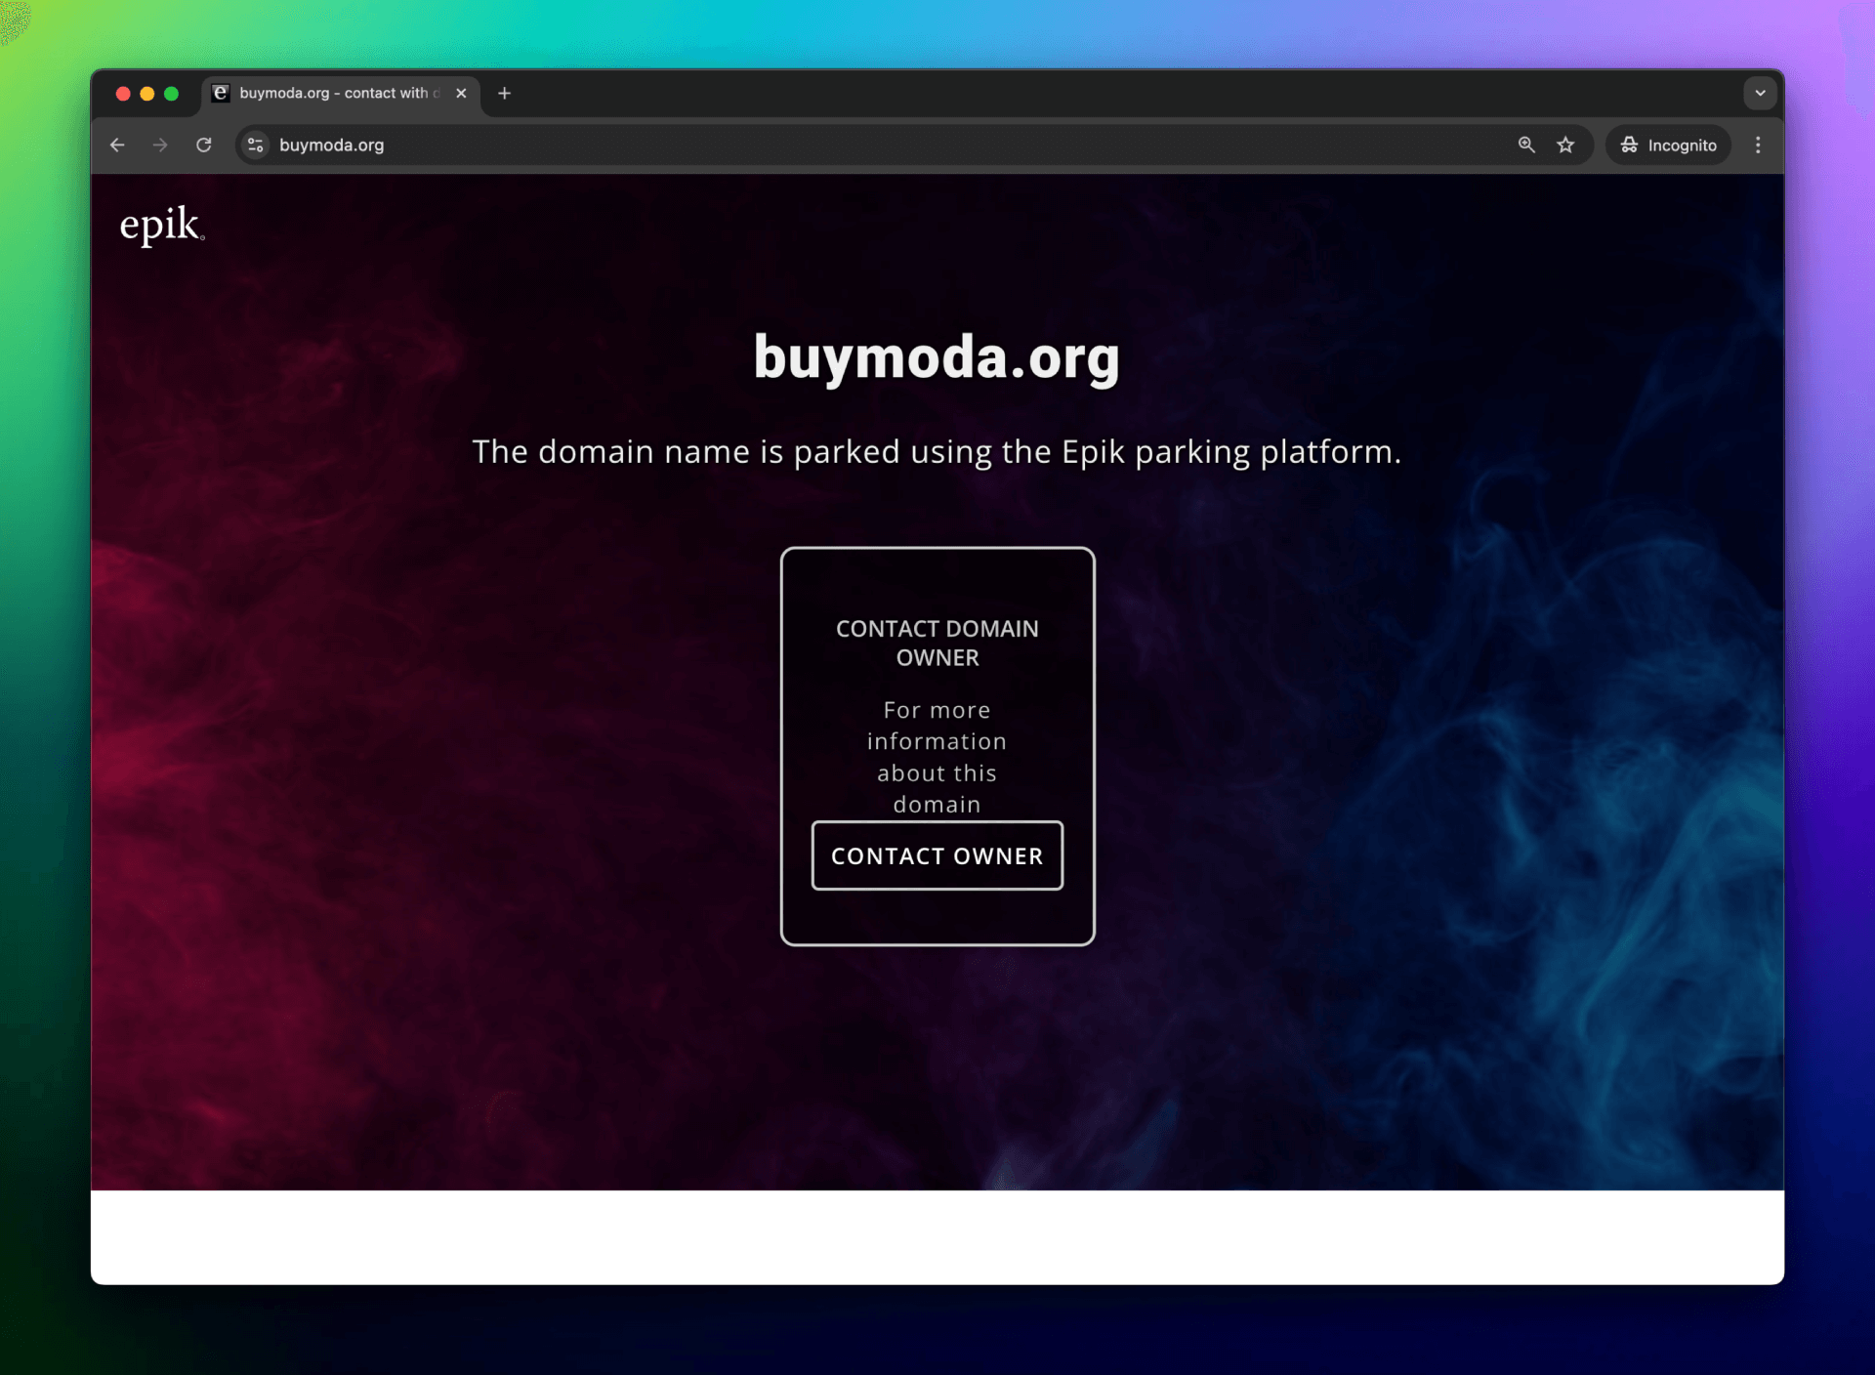The width and height of the screenshot is (1875, 1375).
Task: View site information icon in address bar
Action: pyautogui.click(x=255, y=146)
